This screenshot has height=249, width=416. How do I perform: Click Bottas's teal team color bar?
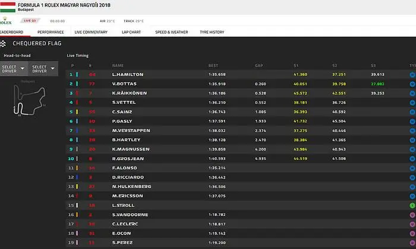(x=76, y=84)
